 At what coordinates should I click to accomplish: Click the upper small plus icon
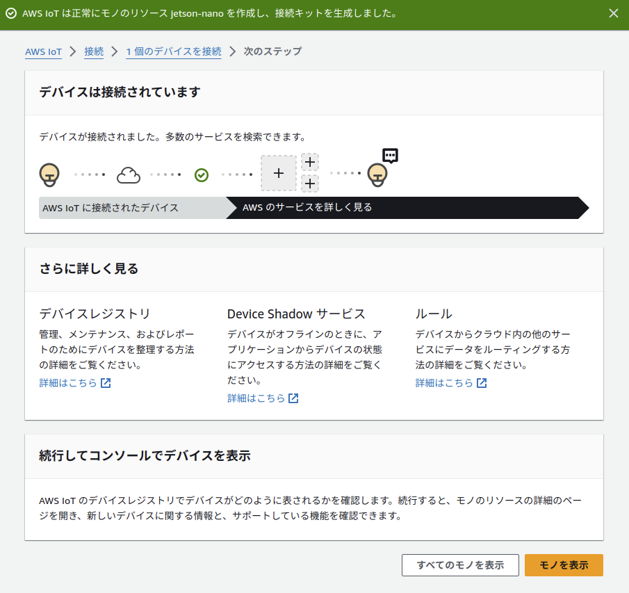click(x=309, y=161)
